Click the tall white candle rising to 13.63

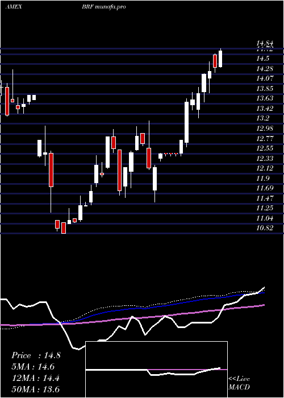[x=187, y=122]
